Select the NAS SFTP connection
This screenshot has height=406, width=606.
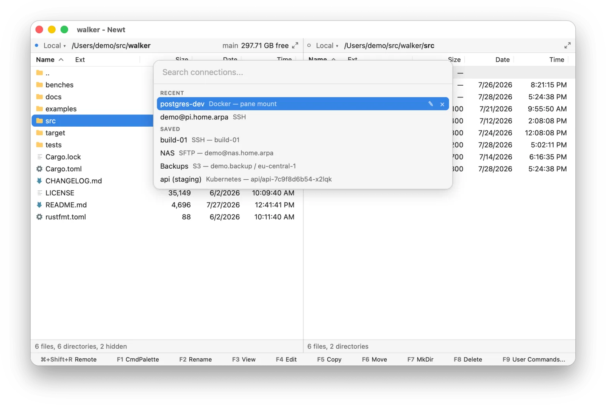(x=303, y=153)
